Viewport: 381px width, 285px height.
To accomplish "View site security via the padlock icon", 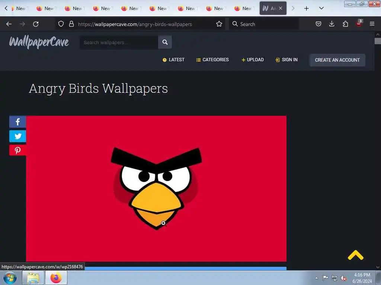I will 71,24.
